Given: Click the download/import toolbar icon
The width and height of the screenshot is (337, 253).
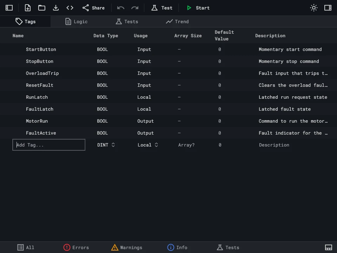Looking at the screenshot, I should point(55,7).
